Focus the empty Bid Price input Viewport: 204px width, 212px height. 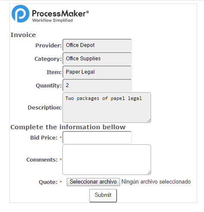pyautogui.click(x=97, y=137)
